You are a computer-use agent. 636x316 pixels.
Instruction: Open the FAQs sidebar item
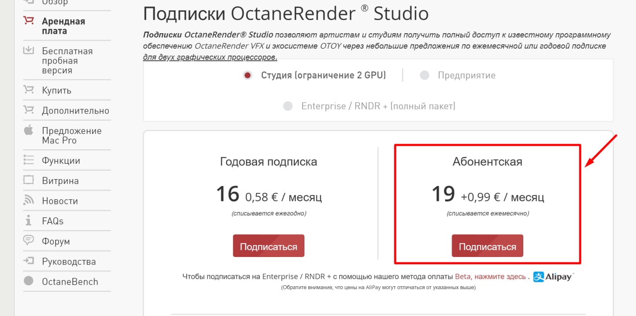click(53, 221)
